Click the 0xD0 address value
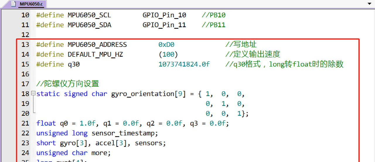375x162 pixels. 166,45
